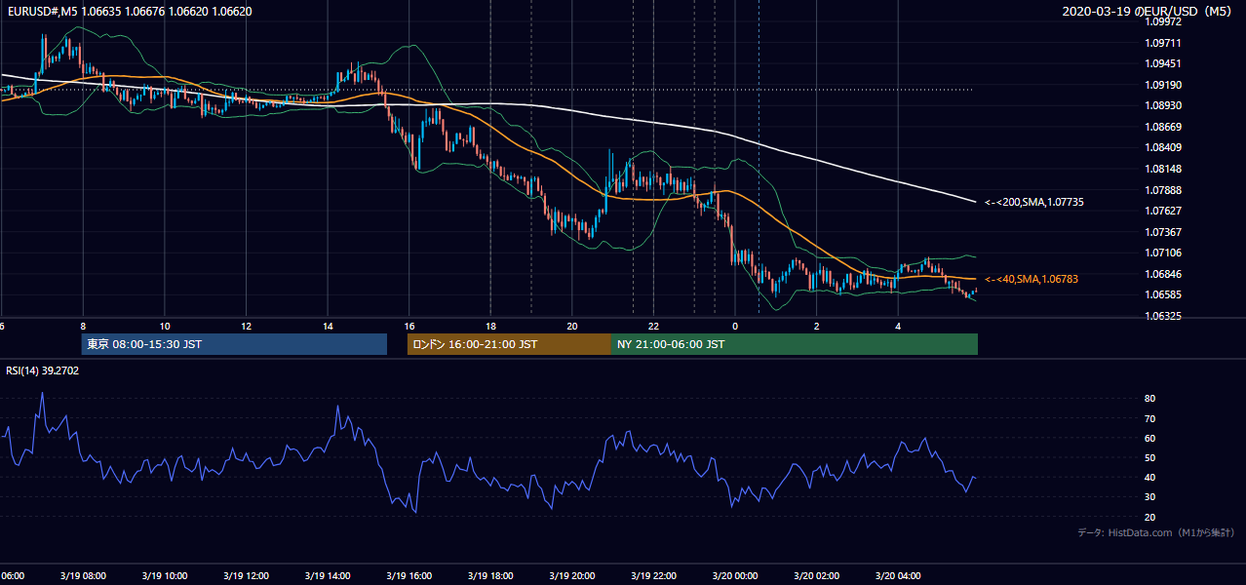Image resolution: width=1246 pixels, height=585 pixels.
Task: Click price axis value 1.09972
Action: (1164, 21)
